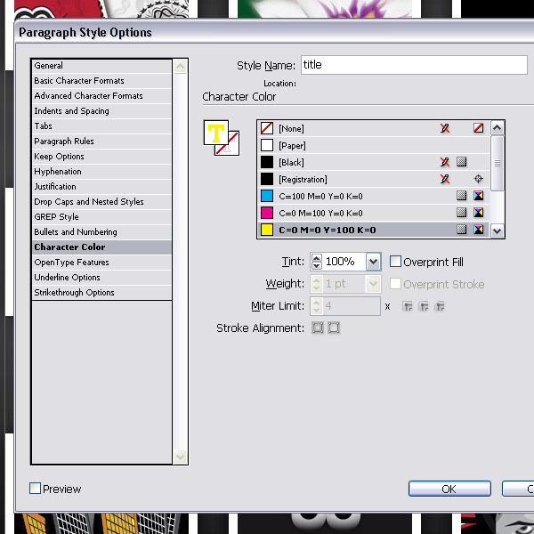Screen dimensions: 534x534
Task: Click category list scroll down arrow
Action: coord(180,457)
